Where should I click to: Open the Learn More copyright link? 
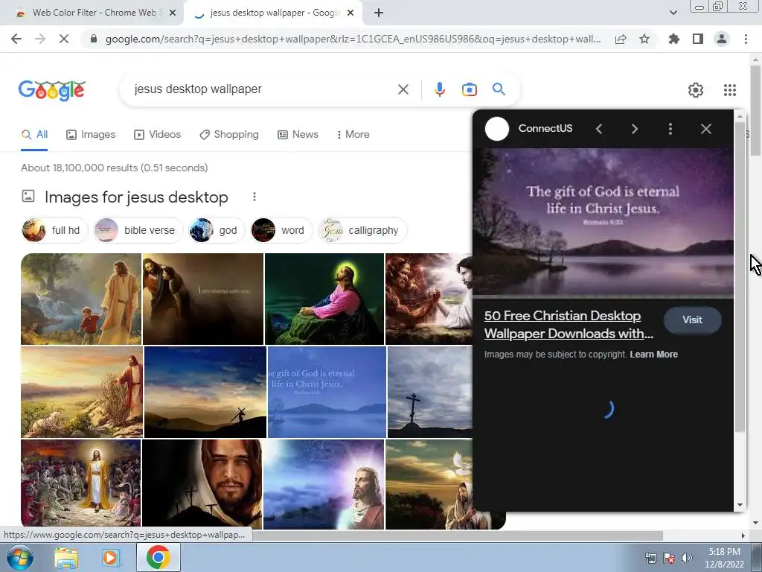[x=653, y=355]
